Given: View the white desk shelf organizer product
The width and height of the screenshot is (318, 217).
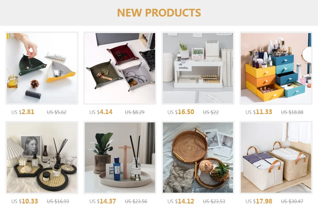Looking at the screenshot, I should pyautogui.click(x=198, y=68).
